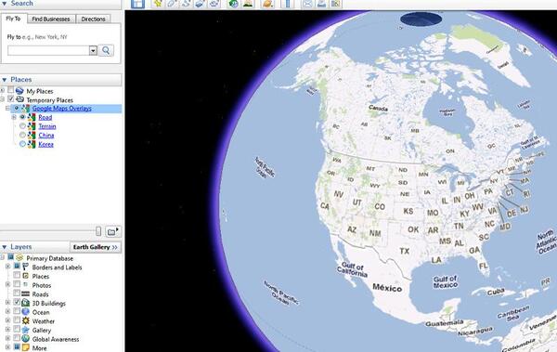The height and width of the screenshot is (352, 557).
Task: Select the Places layer row
Action: pyautogui.click(x=41, y=276)
